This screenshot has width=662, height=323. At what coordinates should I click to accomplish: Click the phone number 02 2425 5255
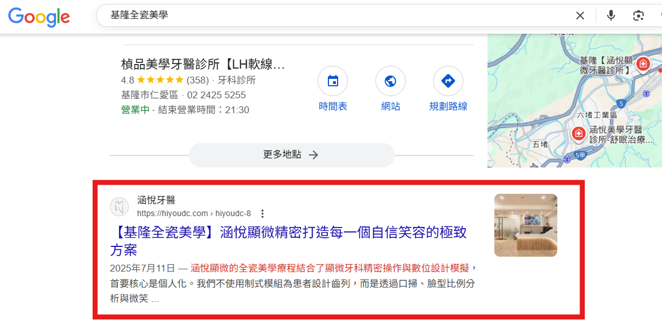click(x=216, y=95)
